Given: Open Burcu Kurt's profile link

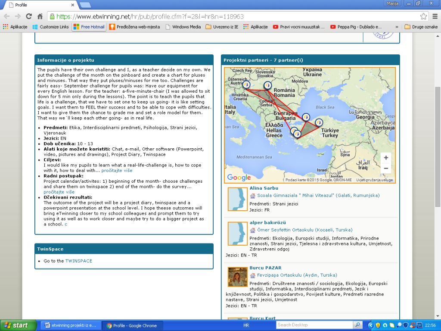Looking at the screenshot, I should point(262,318).
